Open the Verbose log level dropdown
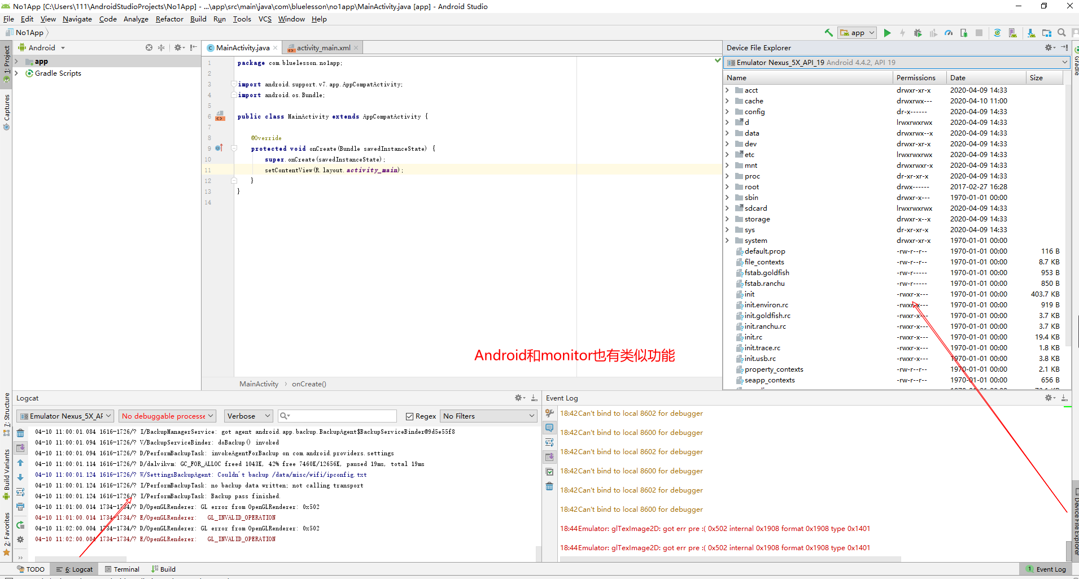The image size is (1079, 579). coord(248,416)
